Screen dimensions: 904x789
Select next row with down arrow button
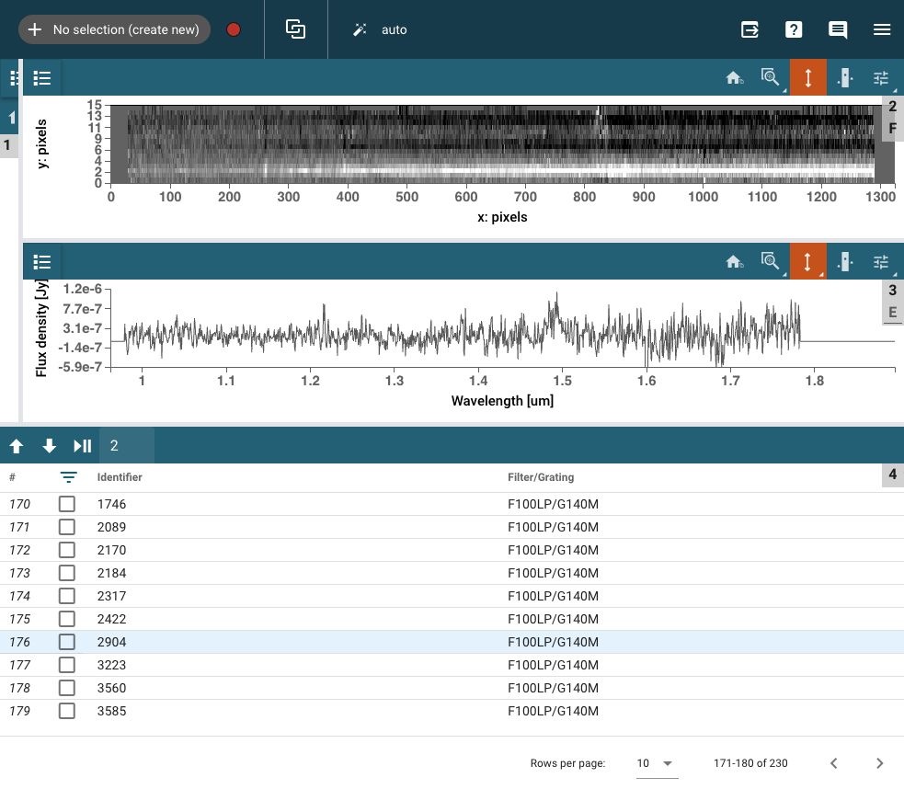point(50,446)
